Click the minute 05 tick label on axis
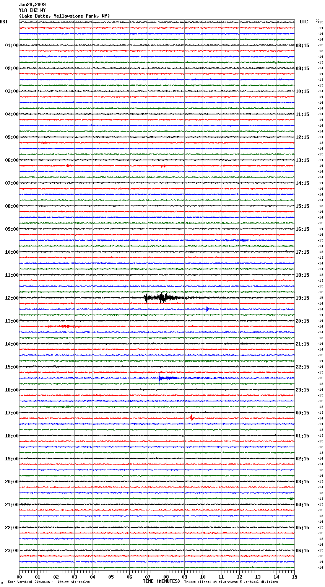325x587 pixels. coord(111,577)
